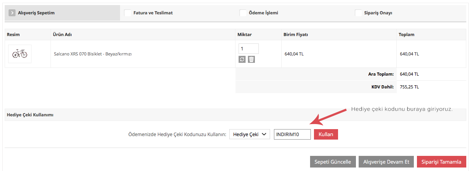Select the Alışveriş Sepetim step tab

(36, 13)
